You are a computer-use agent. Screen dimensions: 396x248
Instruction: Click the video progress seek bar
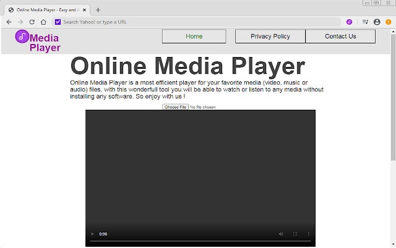[200, 241]
